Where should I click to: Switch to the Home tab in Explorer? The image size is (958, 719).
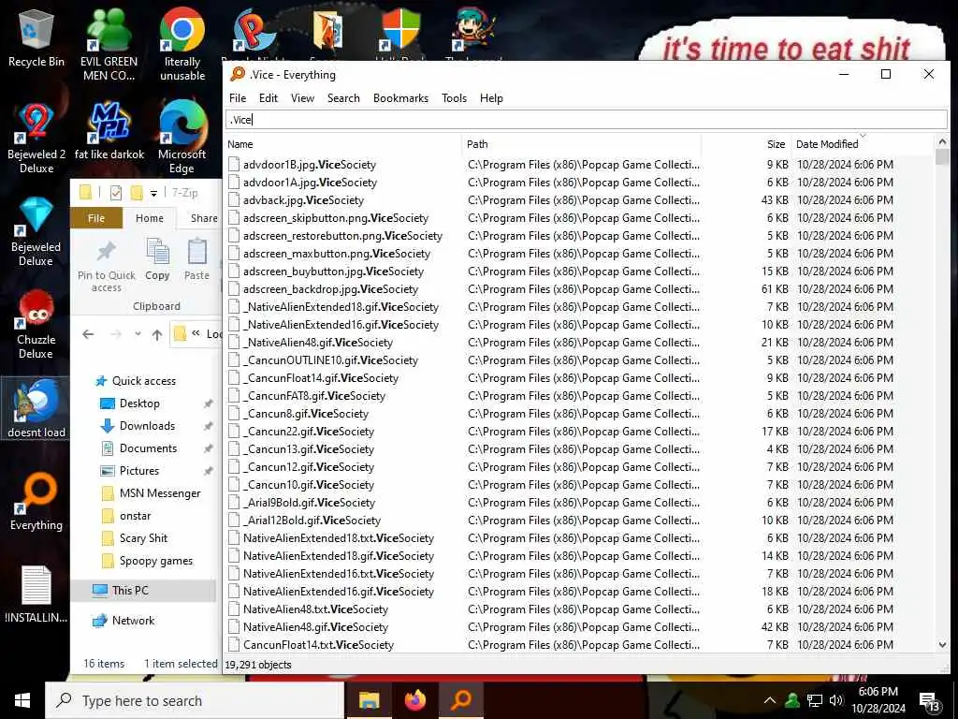click(150, 218)
